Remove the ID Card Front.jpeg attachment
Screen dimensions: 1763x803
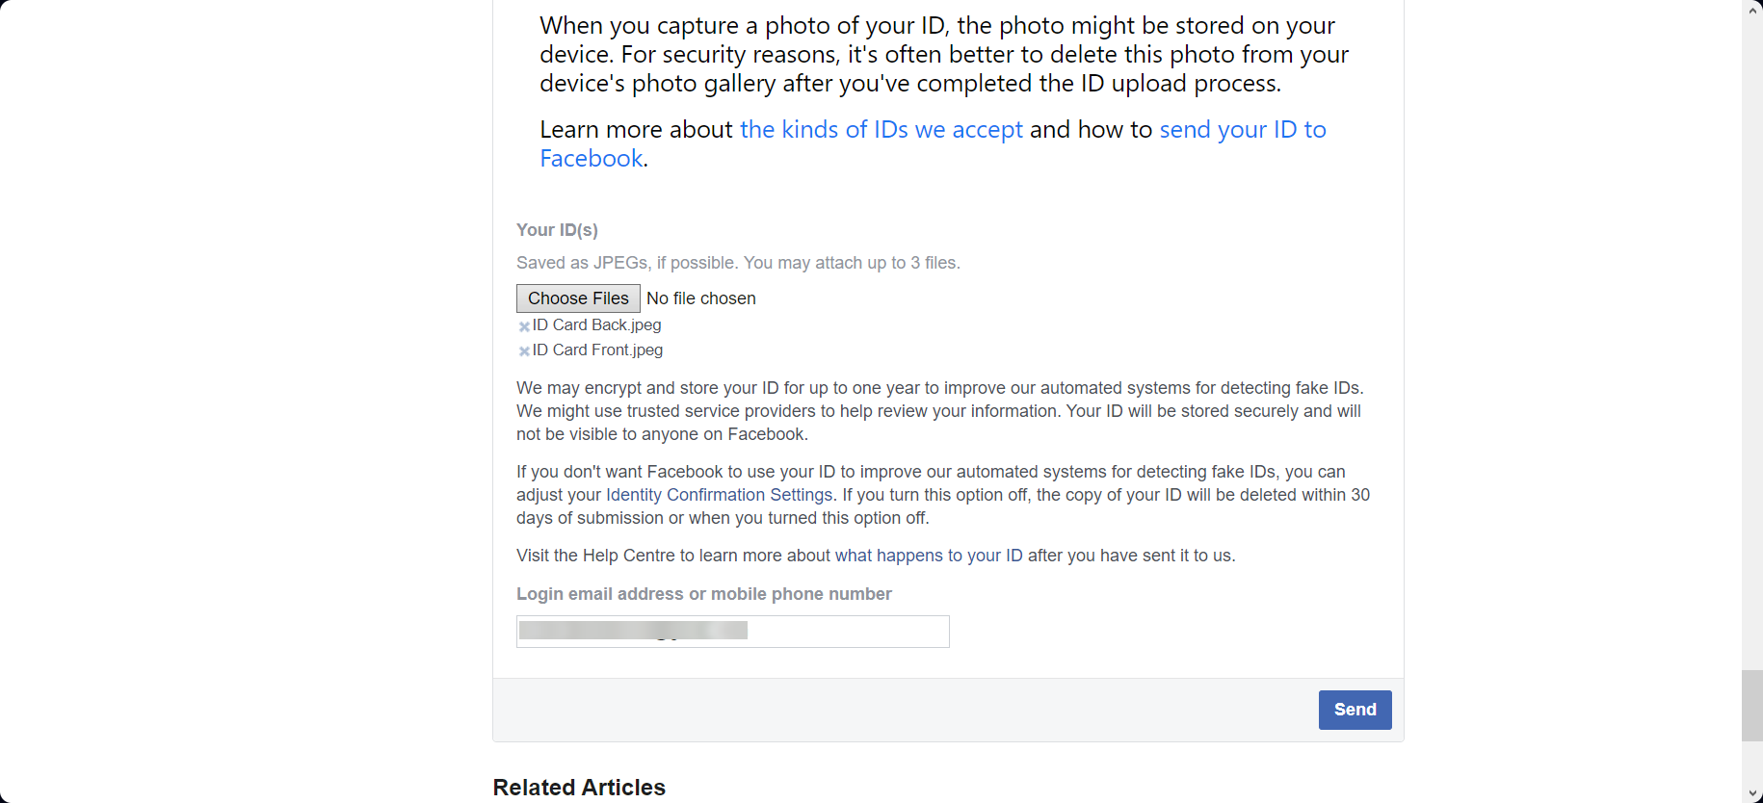pos(524,350)
